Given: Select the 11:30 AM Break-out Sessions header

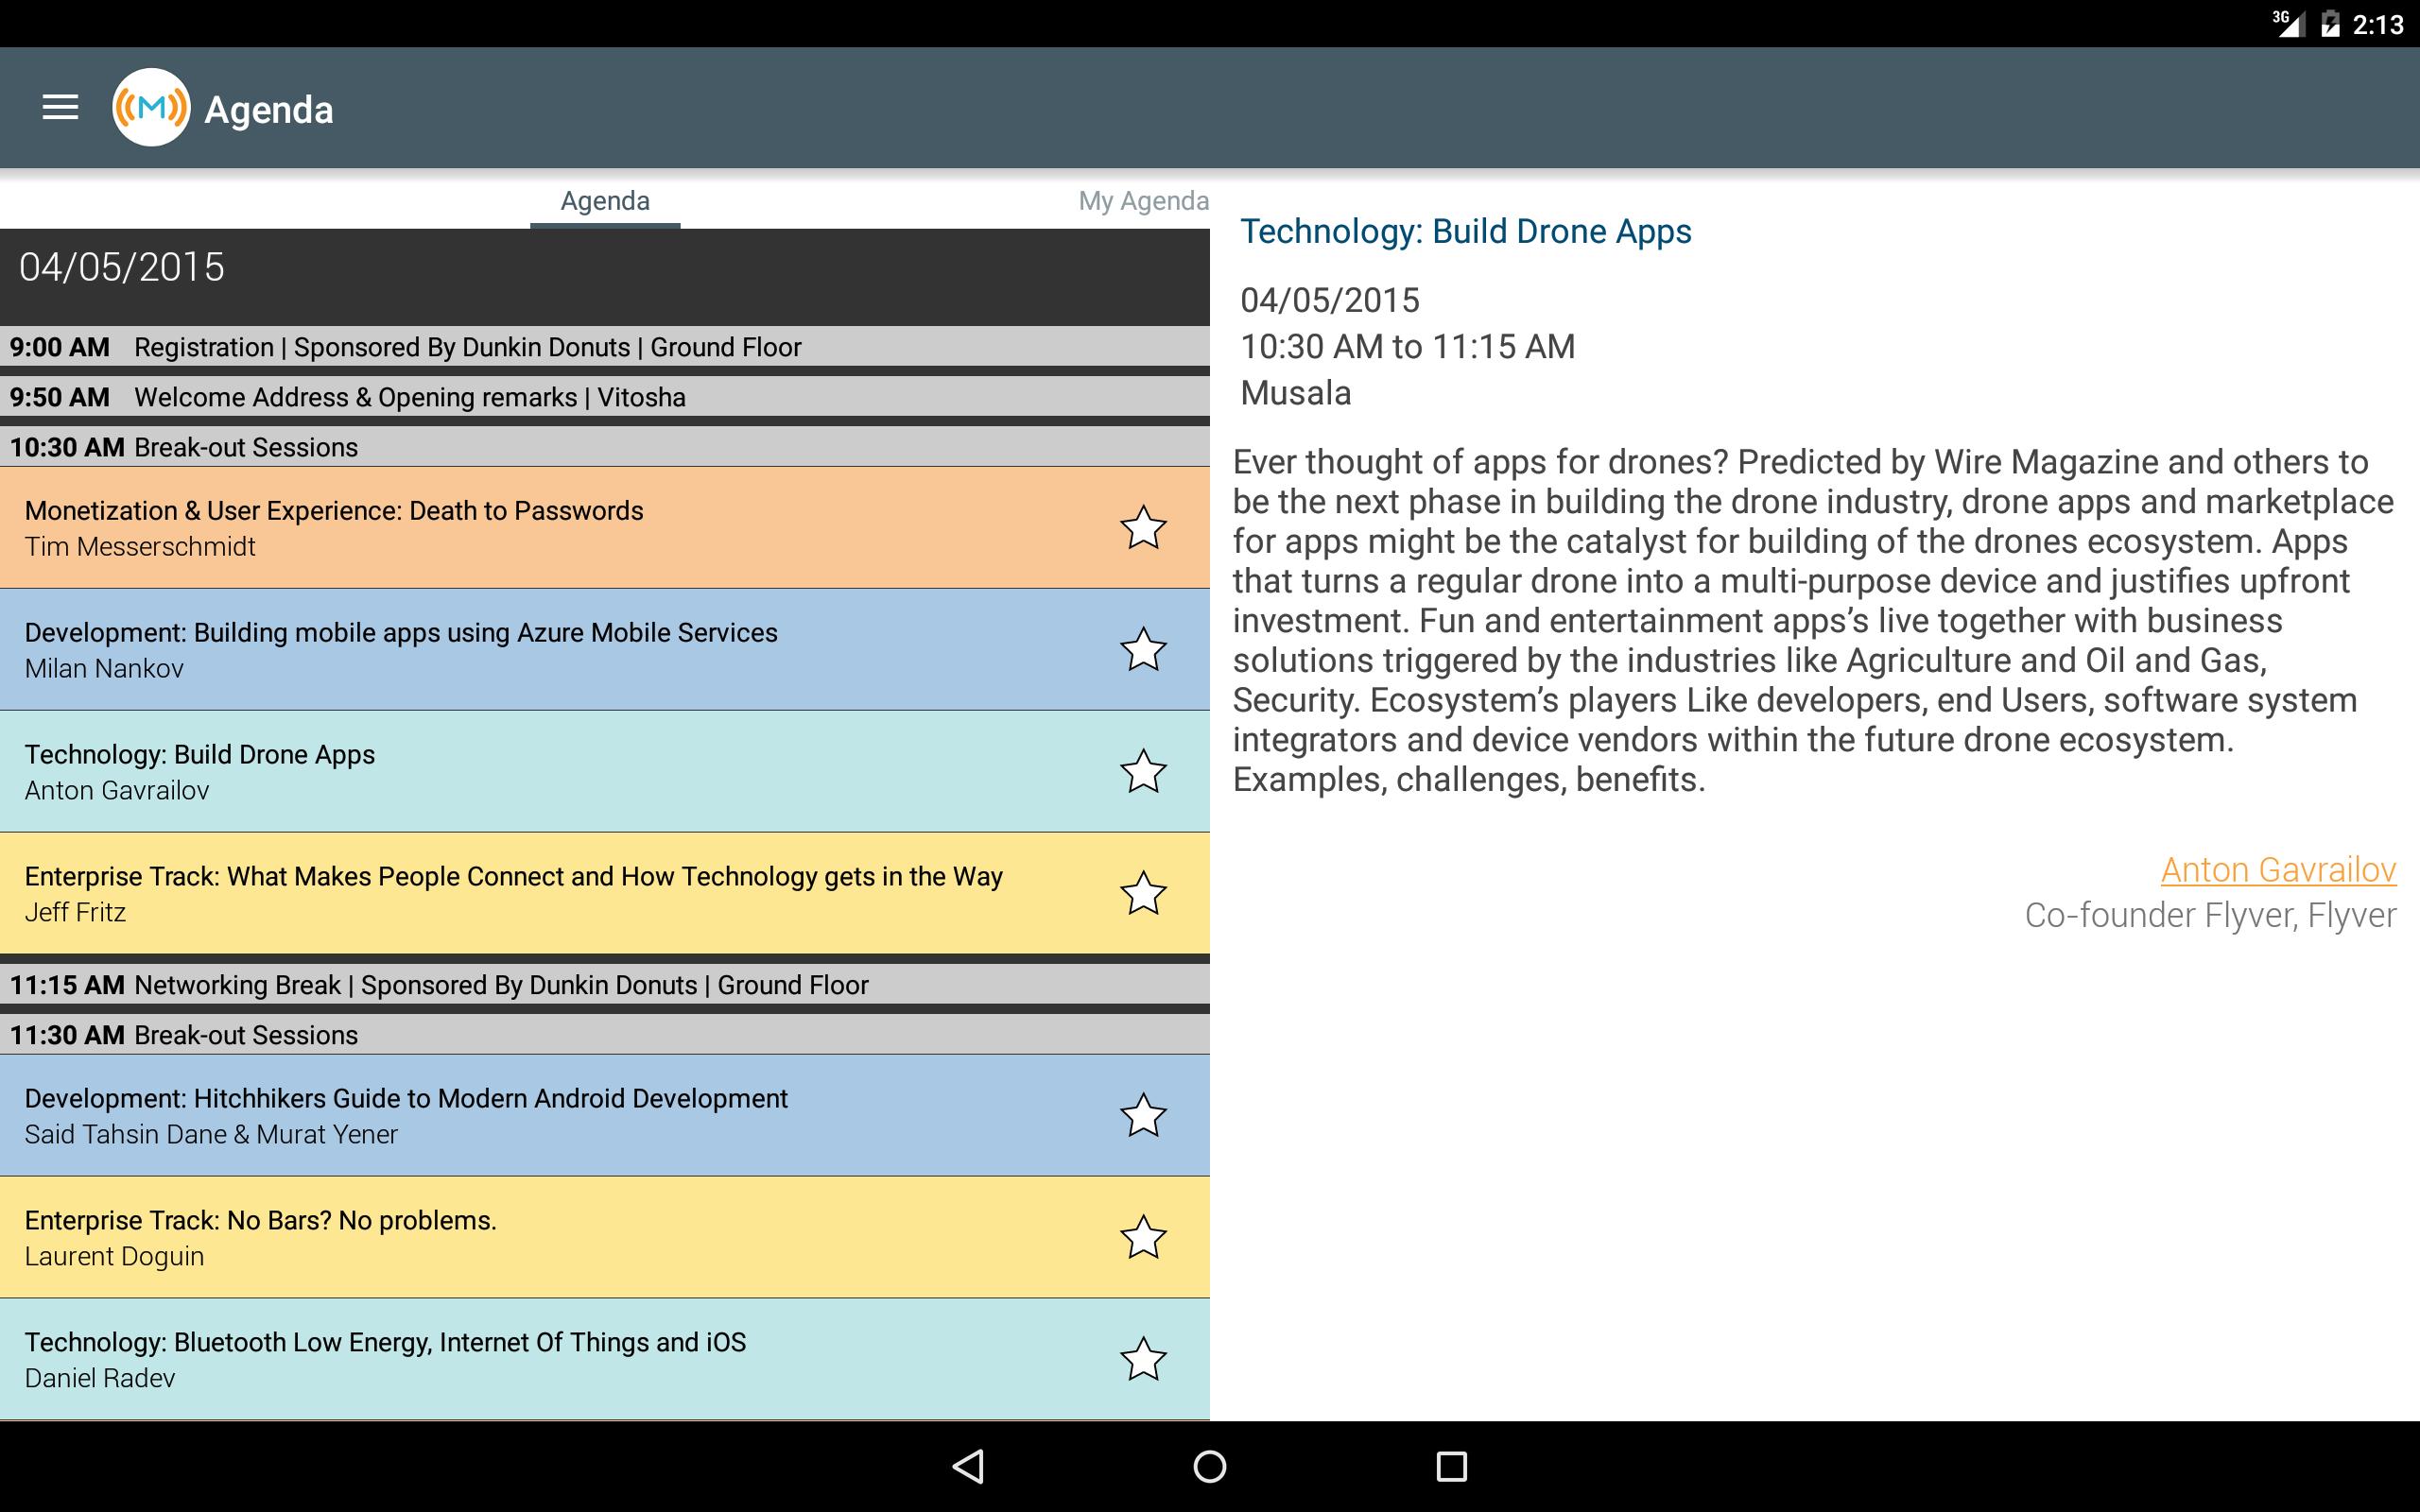Looking at the screenshot, I should pos(605,1035).
